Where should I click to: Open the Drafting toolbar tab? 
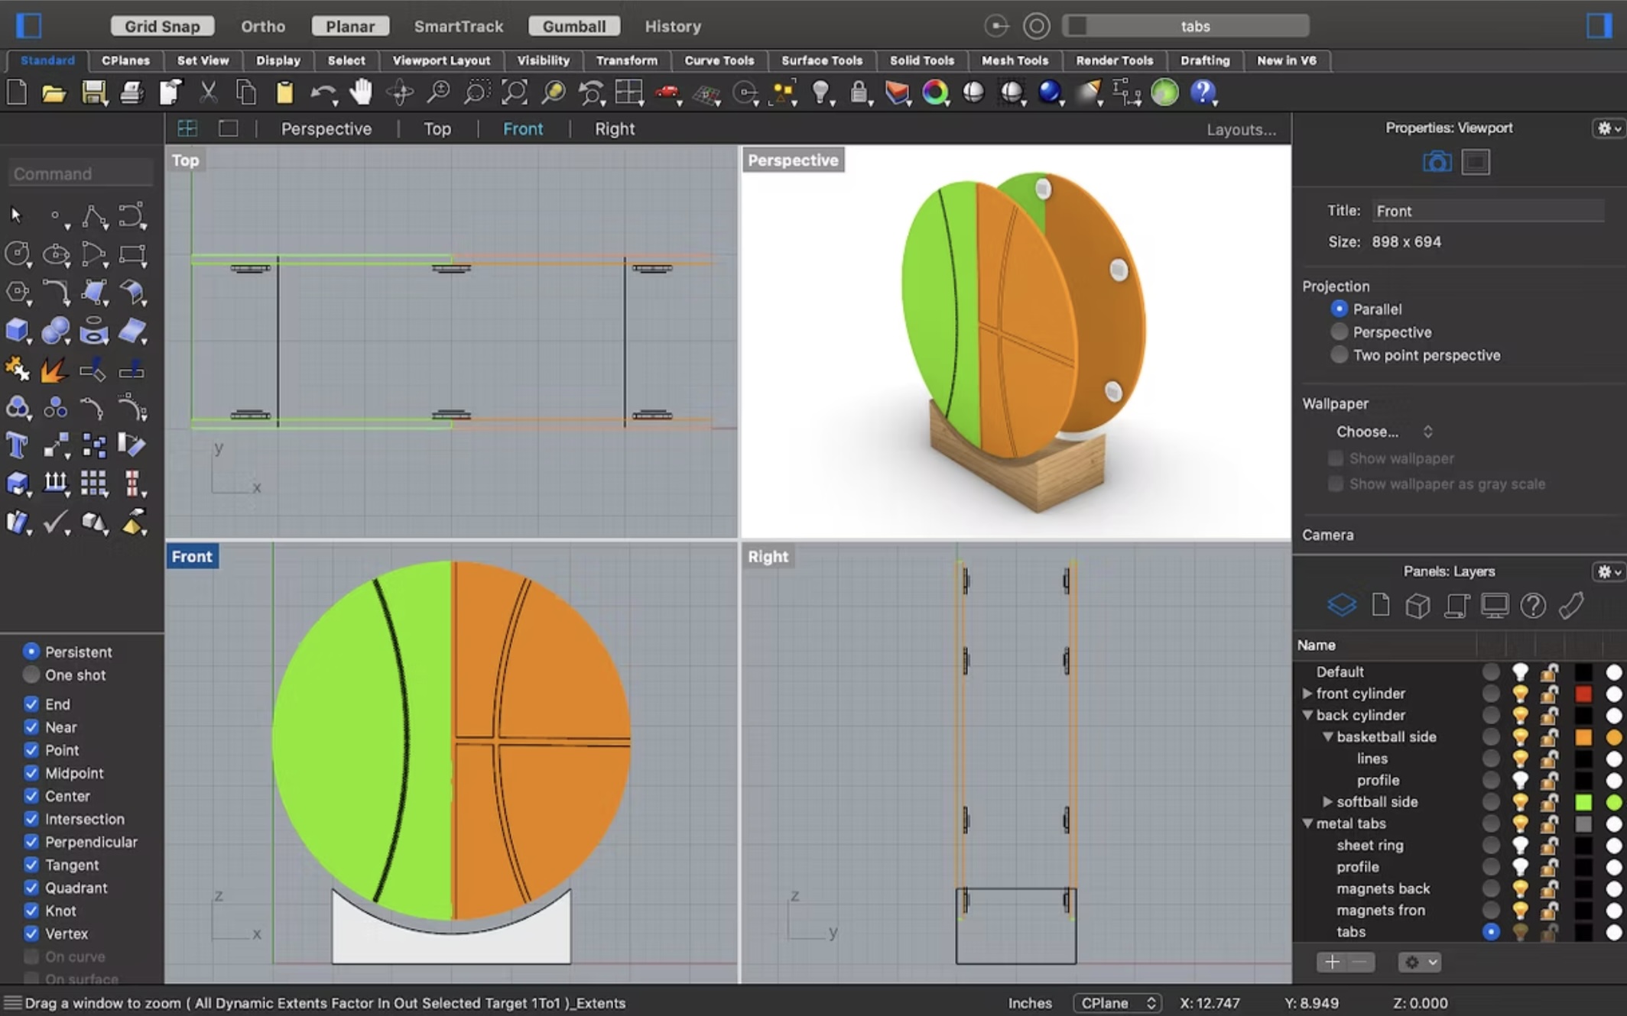pos(1205,60)
